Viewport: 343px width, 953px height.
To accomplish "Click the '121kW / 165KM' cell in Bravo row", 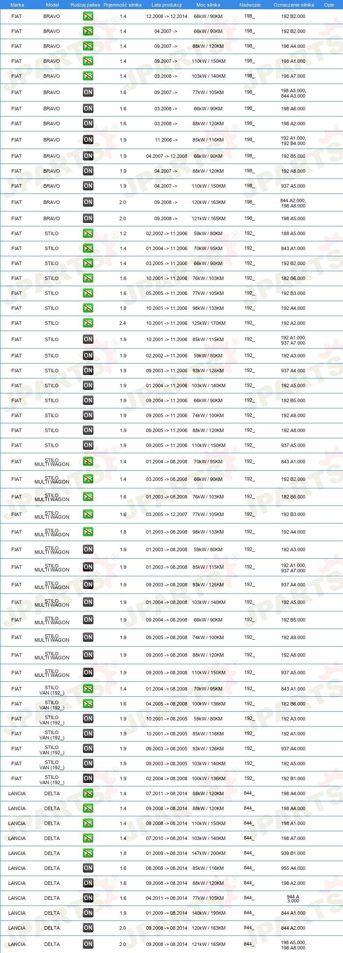I will (x=208, y=218).
